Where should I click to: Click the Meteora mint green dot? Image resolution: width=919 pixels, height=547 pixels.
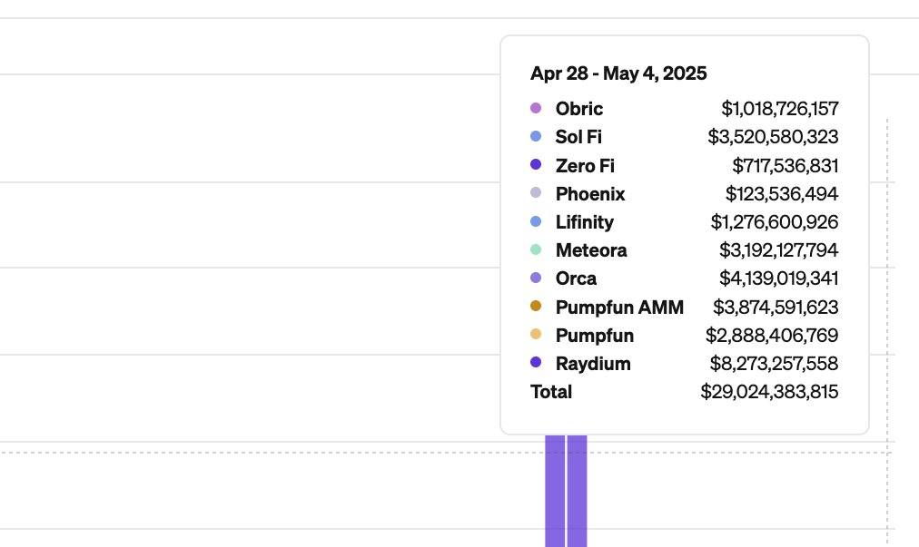[536, 249]
